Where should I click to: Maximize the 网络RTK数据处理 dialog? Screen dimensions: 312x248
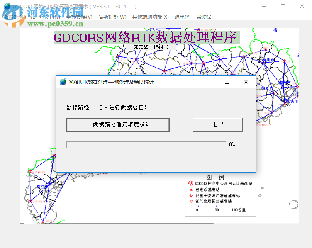click(227, 82)
